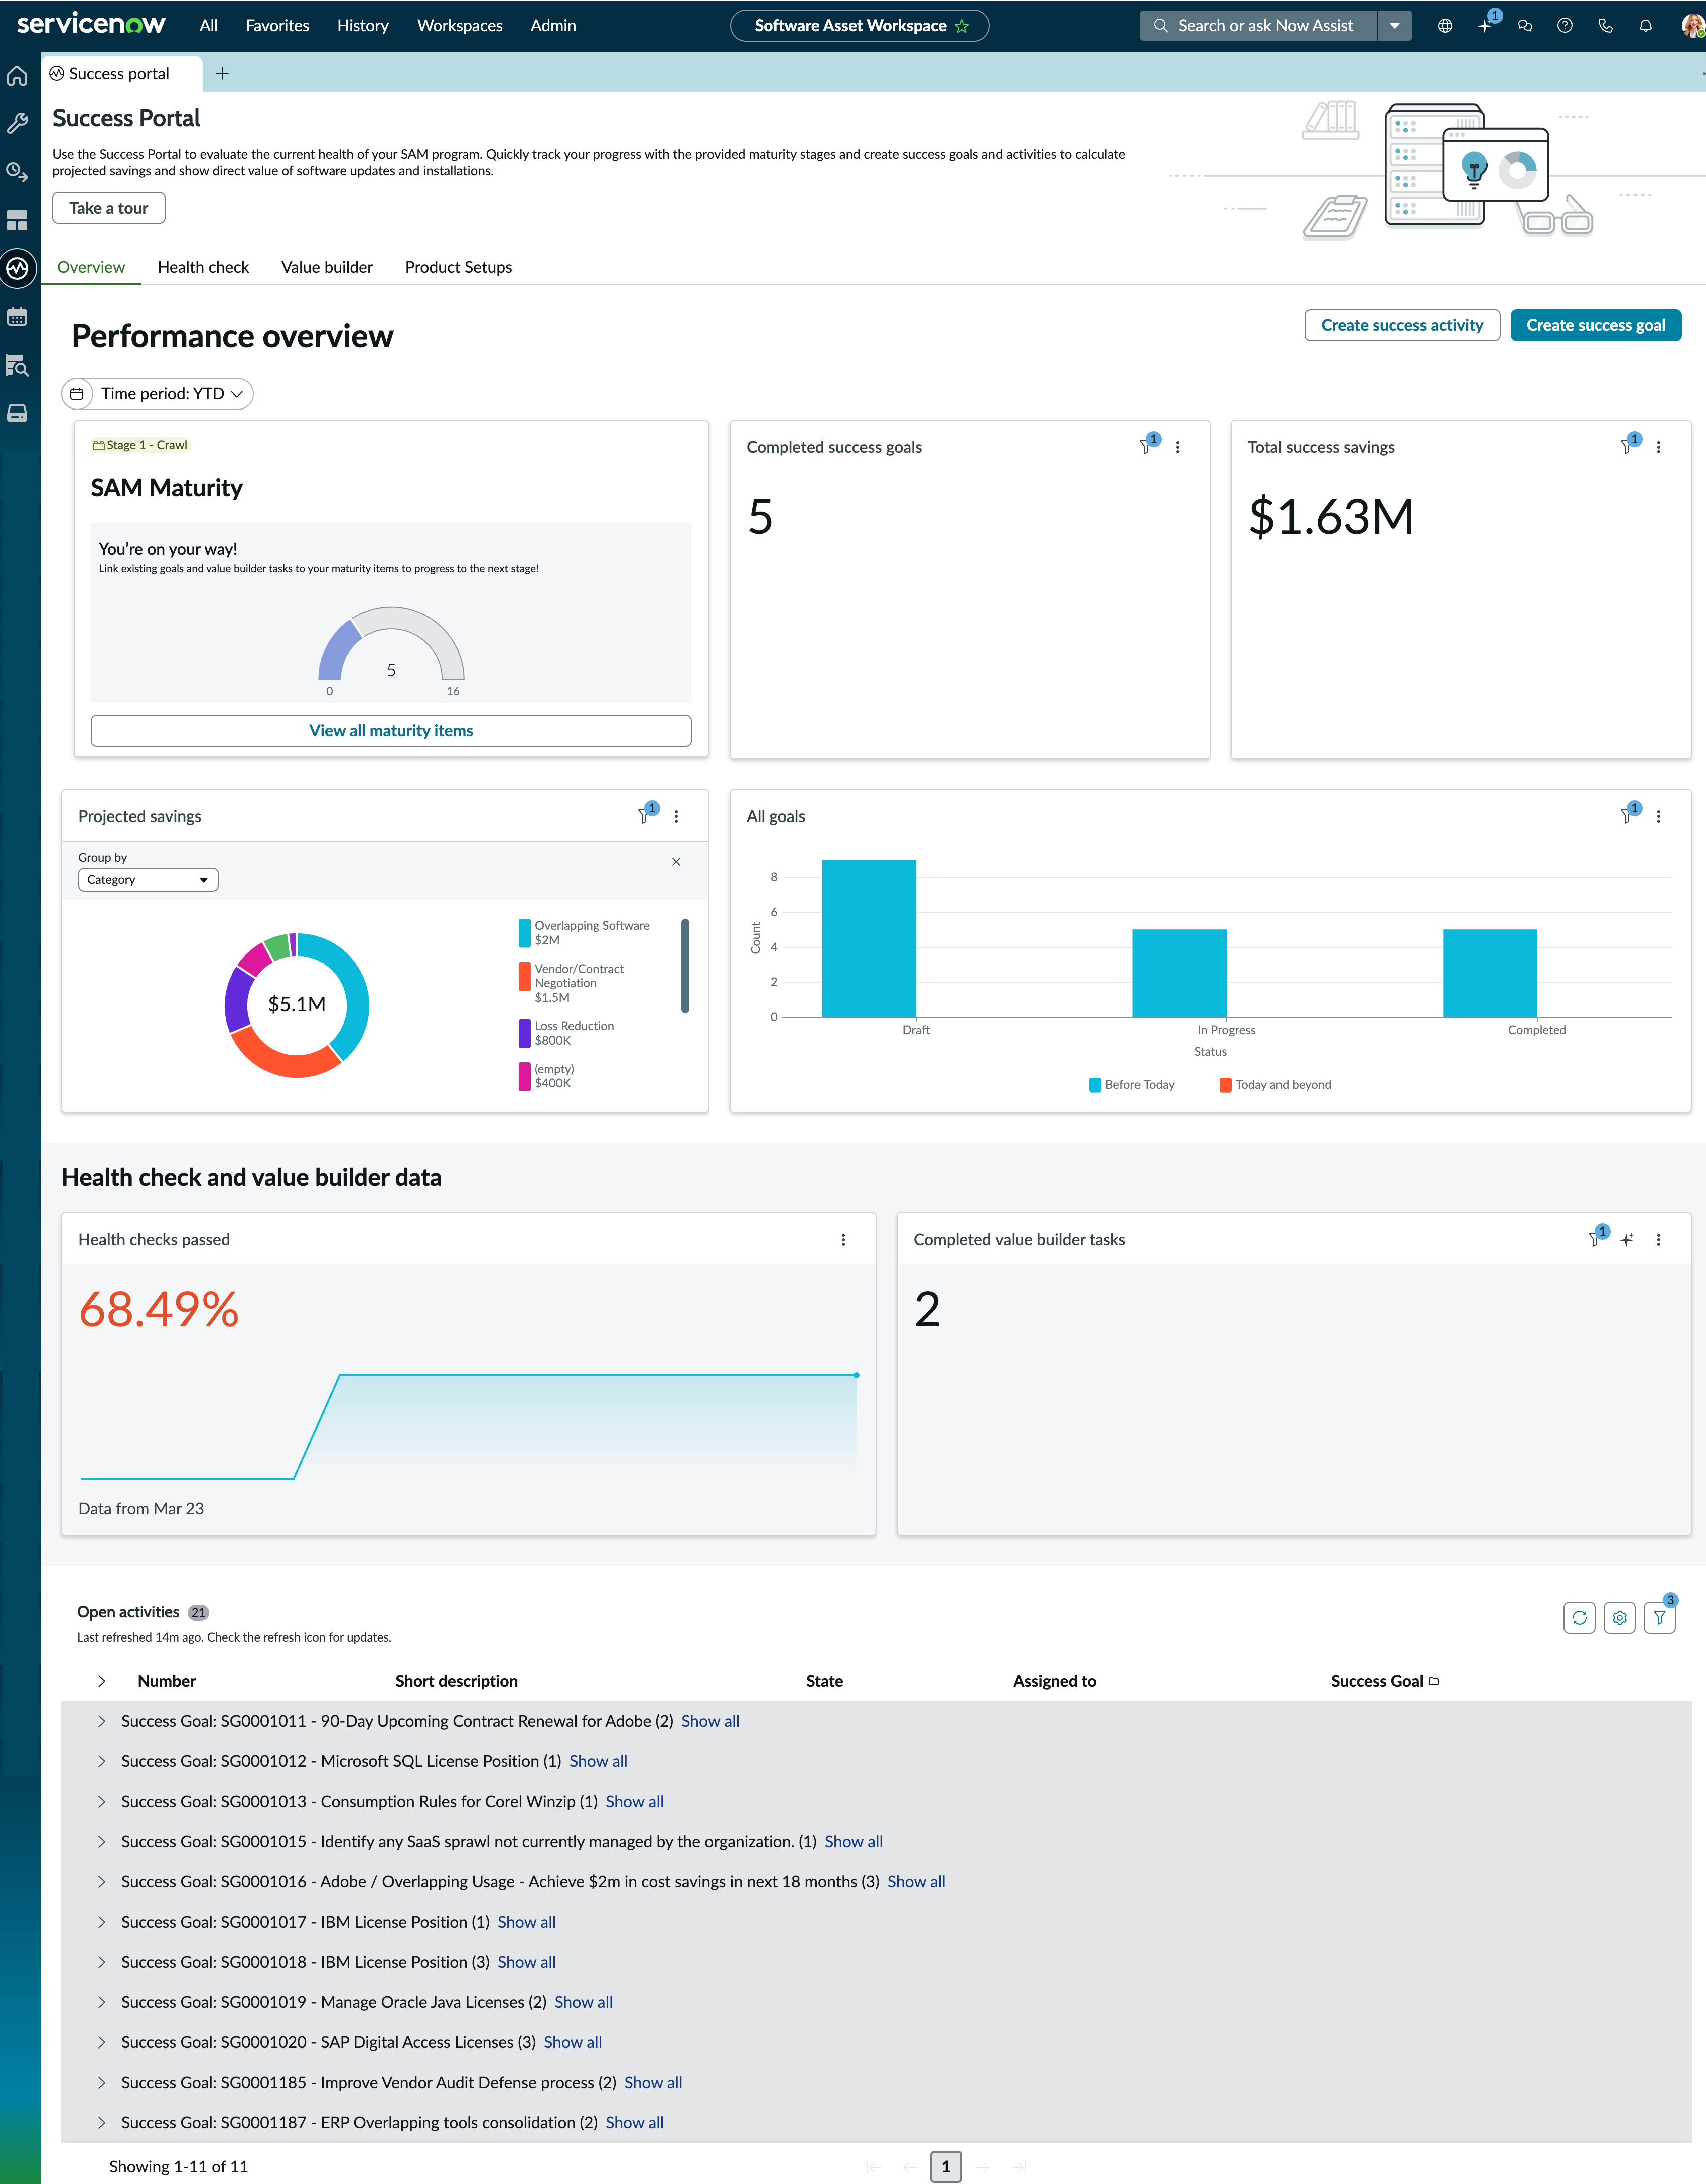Open the hardware drive icon in sidebar
Viewport: 1706px width, 2184px height.
click(x=17, y=413)
